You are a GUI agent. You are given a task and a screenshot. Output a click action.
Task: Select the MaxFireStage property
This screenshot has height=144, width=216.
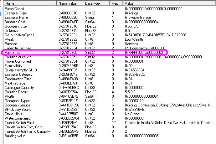point(110,83)
